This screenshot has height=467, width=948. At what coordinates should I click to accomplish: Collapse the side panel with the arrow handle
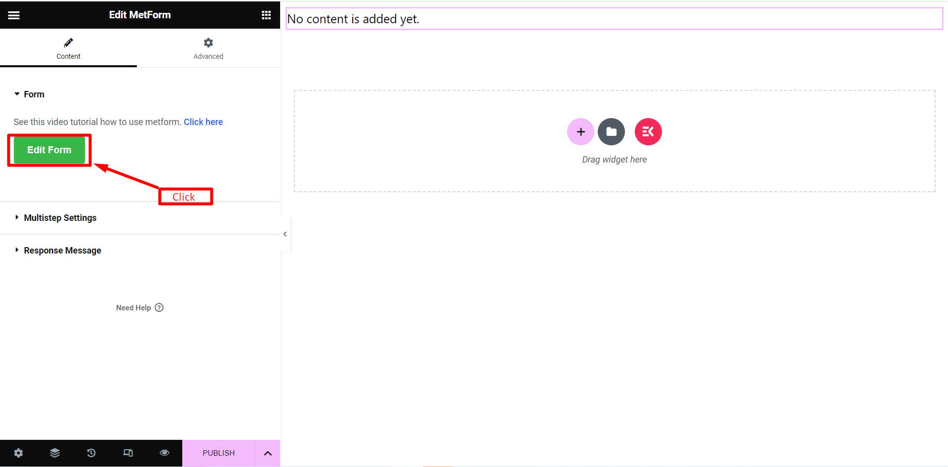click(285, 234)
